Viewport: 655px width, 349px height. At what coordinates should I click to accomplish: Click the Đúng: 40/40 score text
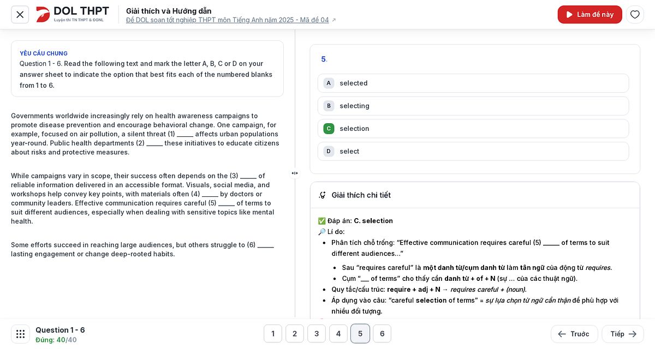[x=56, y=340]
